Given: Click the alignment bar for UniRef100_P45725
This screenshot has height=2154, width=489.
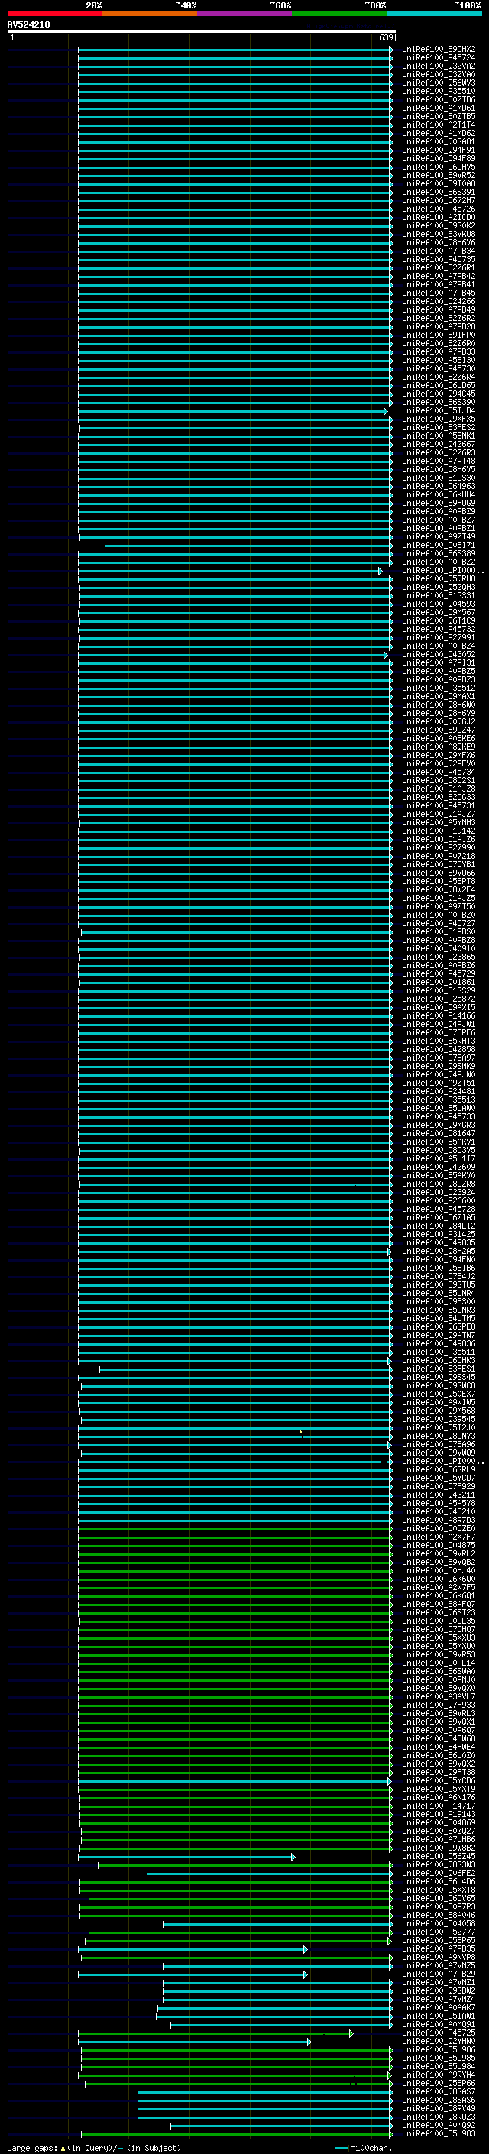Looking at the screenshot, I should coord(215,2033).
